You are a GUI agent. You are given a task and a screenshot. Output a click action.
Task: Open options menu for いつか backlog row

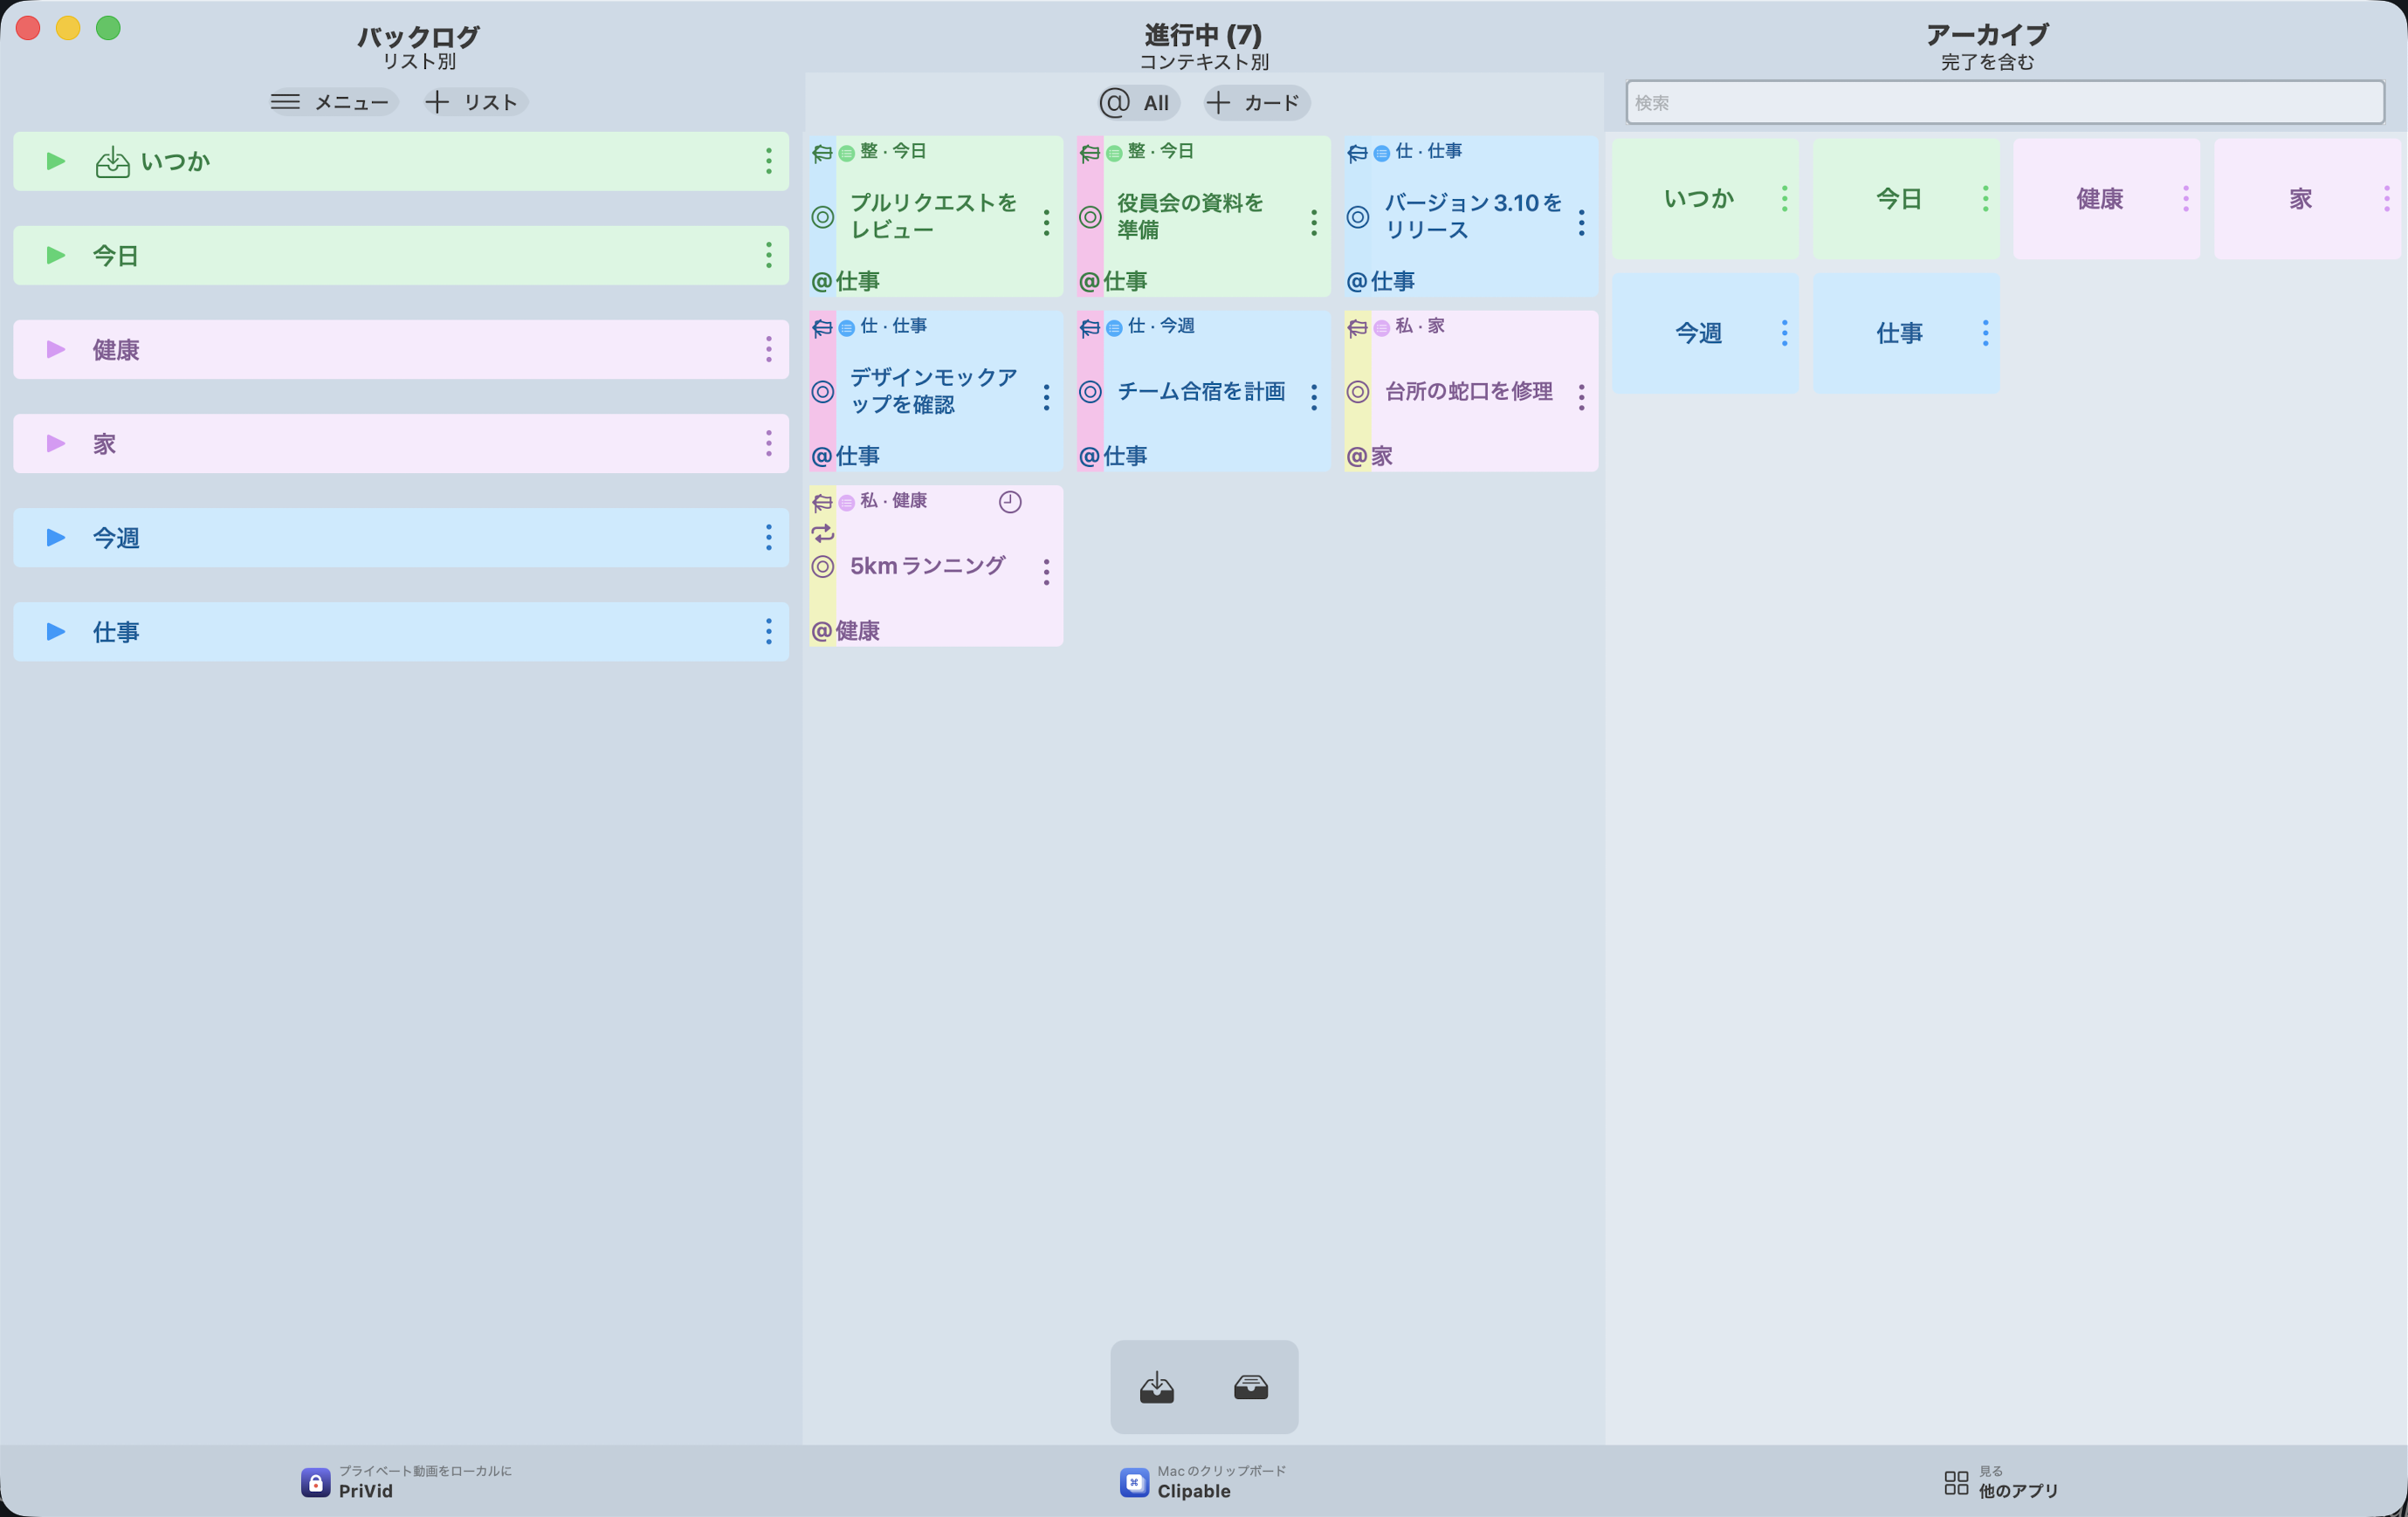tap(768, 161)
